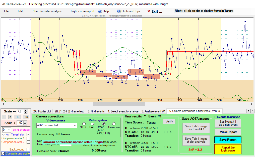The height and width of the screenshot is (157, 255).
Task: Switch to the 3. Find events tab
Action: tap(96, 111)
